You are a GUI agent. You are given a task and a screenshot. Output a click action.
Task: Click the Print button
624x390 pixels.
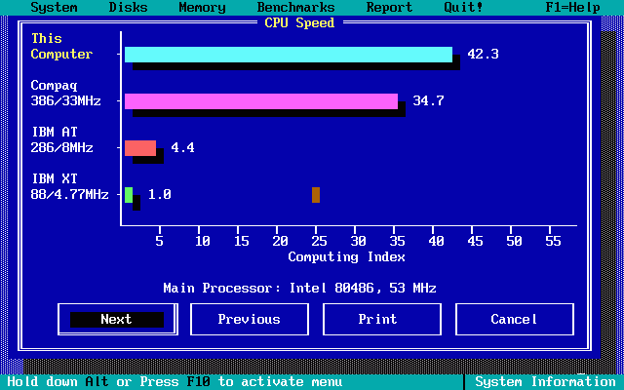pyautogui.click(x=381, y=319)
